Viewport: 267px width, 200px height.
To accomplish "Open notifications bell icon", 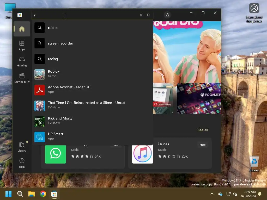I will click(x=260, y=194).
